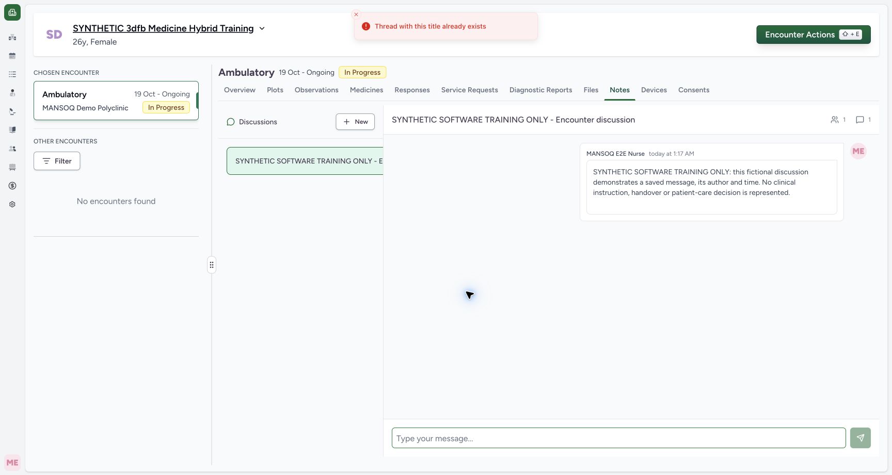Switch to the Overview tab
892x475 pixels.
coord(240,90)
